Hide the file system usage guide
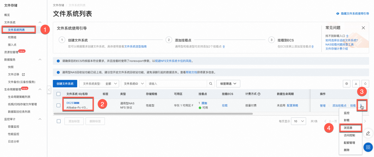The width and height of the screenshot is (374, 157). [x=353, y=14]
